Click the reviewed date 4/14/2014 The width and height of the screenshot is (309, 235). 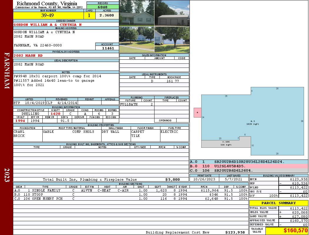pos(67,103)
